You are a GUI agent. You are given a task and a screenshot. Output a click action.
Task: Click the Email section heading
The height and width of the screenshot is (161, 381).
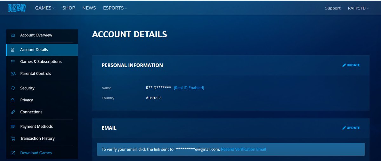(109, 128)
